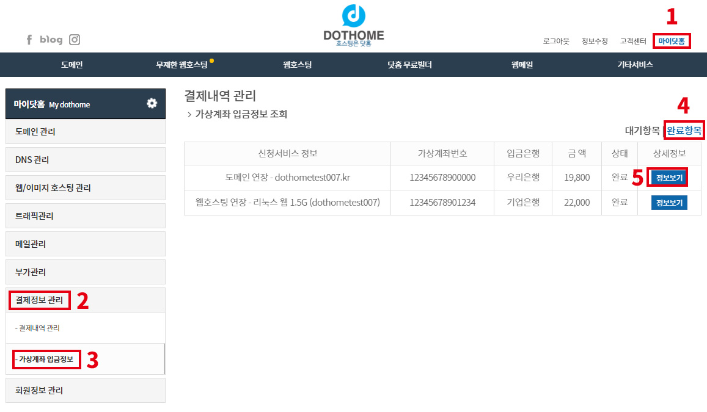Select 가상계좌 입금정보 submenu item
This screenshot has width=707, height=412.
[46, 360]
